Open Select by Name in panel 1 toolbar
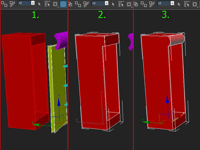Viewport: 200px width, 150px height. pos(47,4)
